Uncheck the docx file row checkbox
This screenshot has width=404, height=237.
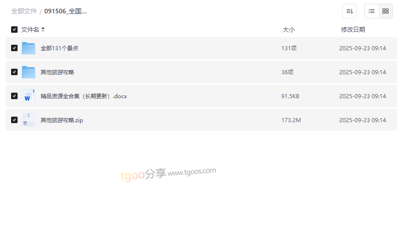click(x=14, y=96)
